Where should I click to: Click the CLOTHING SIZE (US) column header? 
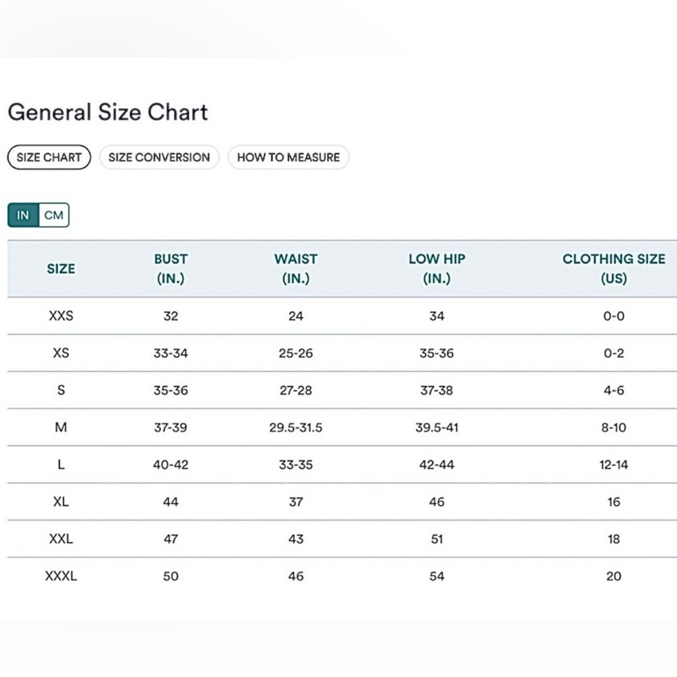[613, 269]
